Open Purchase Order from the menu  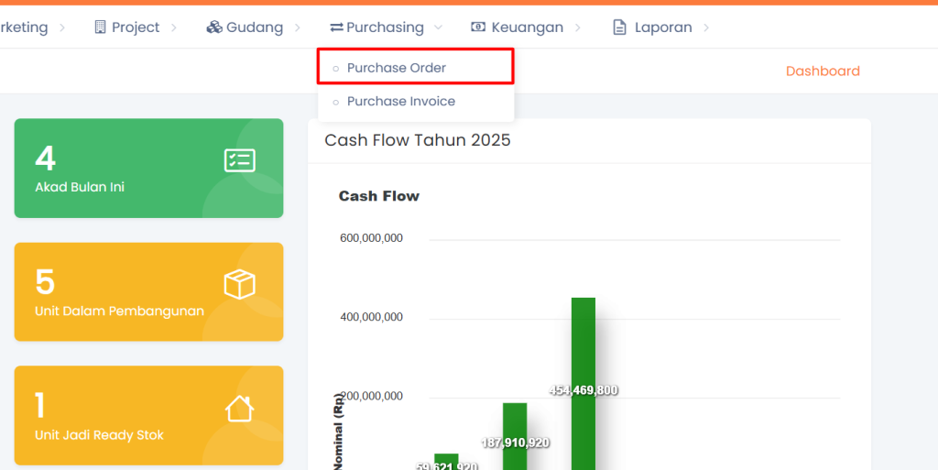coord(397,68)
